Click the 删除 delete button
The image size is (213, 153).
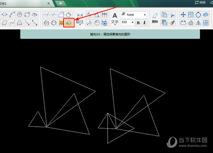point(155,18)
